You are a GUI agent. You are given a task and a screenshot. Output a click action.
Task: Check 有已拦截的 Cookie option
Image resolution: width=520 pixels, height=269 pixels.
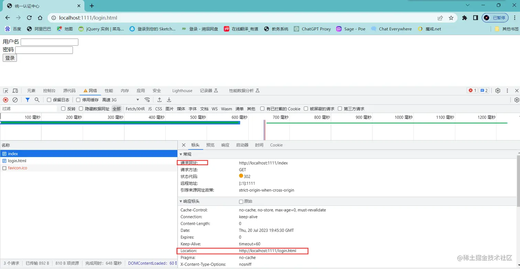262,109
